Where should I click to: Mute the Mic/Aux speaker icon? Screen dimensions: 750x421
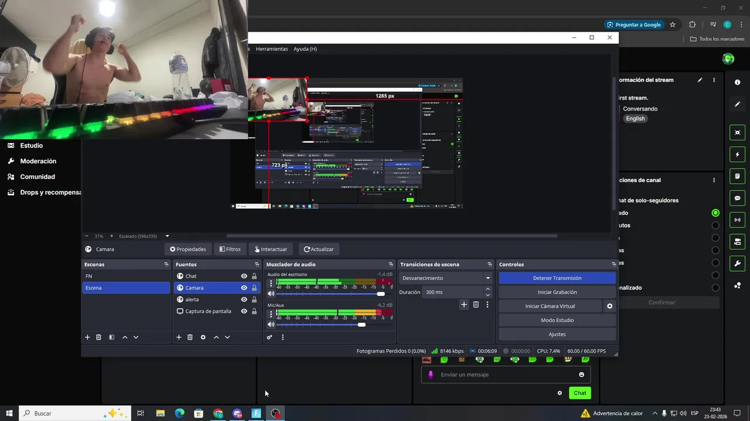coord(271,325)
